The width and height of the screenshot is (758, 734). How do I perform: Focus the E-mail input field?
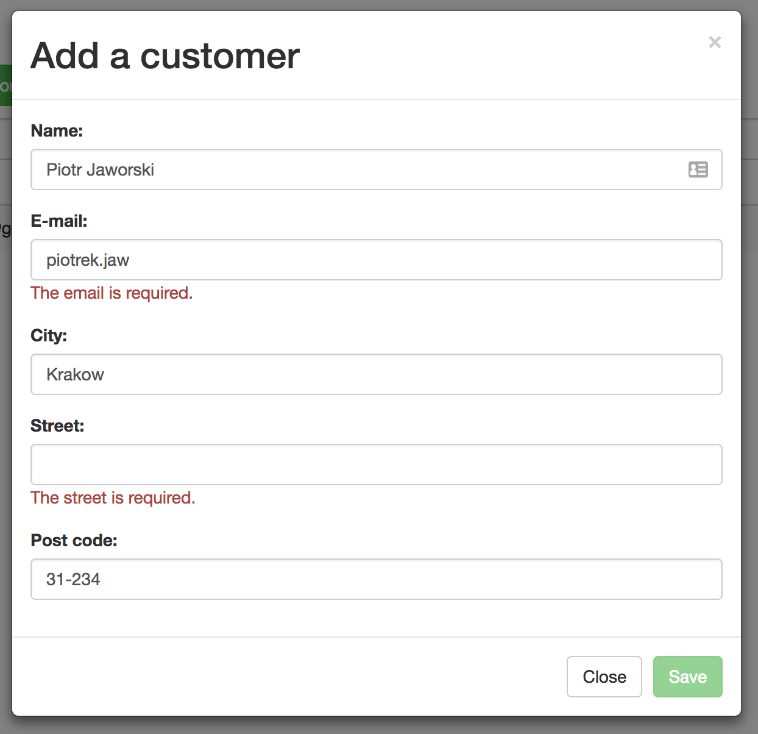(x=377, y=260)
